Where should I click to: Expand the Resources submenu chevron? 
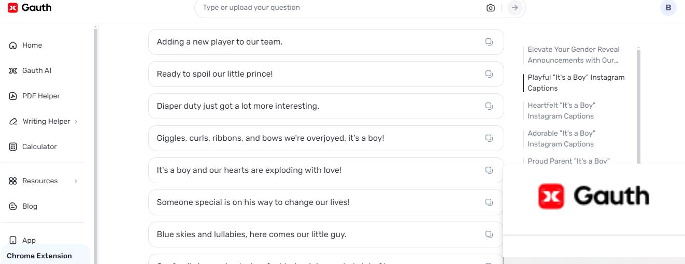tap(76, 181)
